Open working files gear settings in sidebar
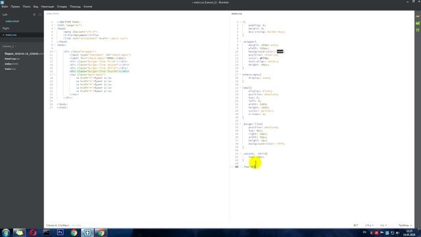Viewport: 421px width, 237px height. [x=34, y=14]
